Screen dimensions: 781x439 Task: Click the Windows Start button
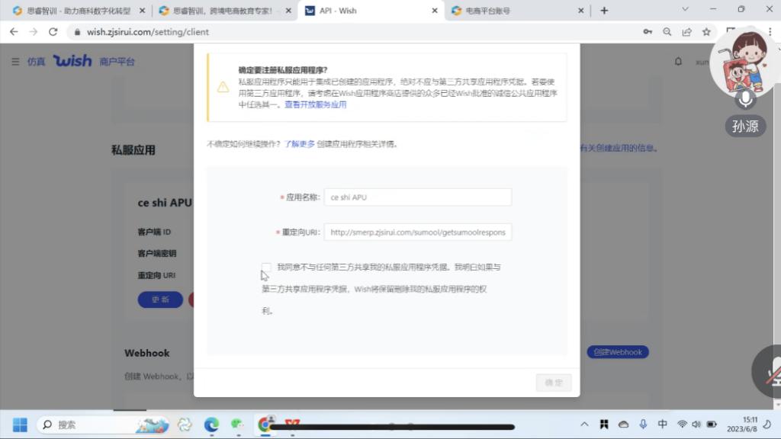click(x=20, y=425)
